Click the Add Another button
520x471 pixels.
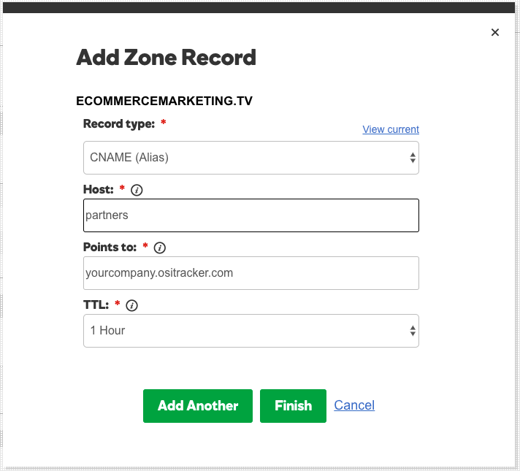198,406
